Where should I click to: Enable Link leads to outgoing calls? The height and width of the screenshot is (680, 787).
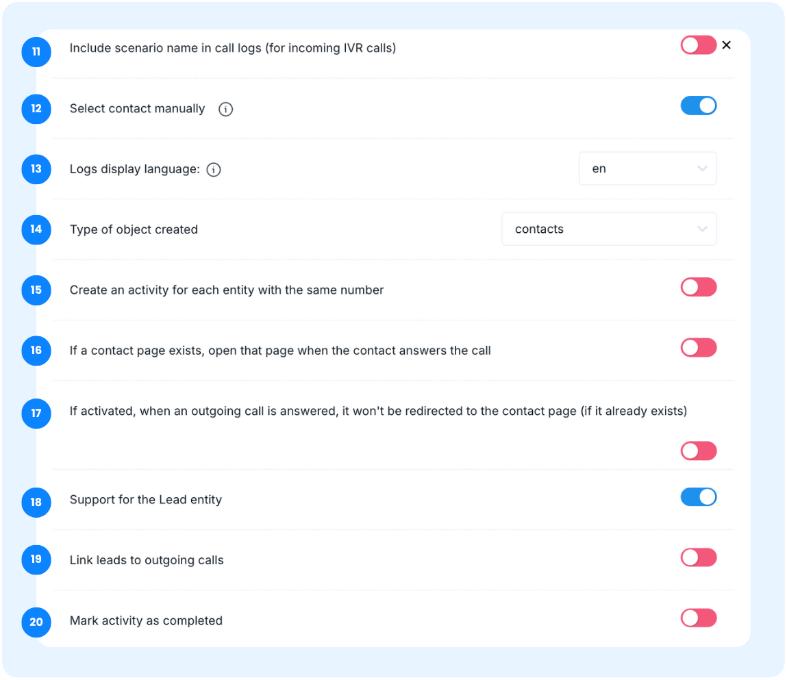pos(698,557)
